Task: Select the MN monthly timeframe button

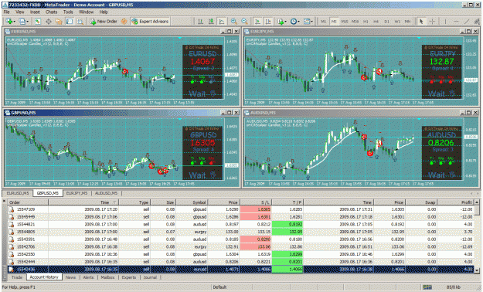Action: 407,22
